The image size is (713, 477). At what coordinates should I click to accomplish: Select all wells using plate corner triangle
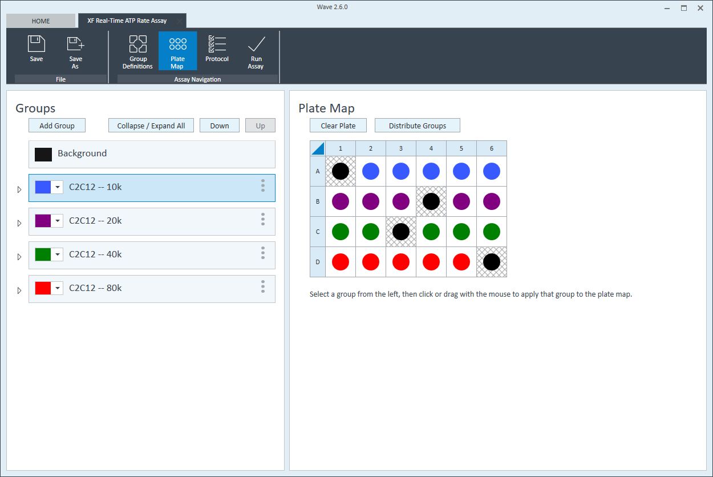point(318,149)
